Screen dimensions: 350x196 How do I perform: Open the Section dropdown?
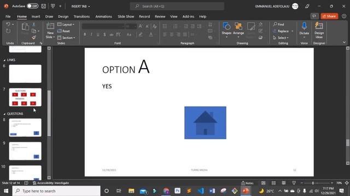click(66, 38)
